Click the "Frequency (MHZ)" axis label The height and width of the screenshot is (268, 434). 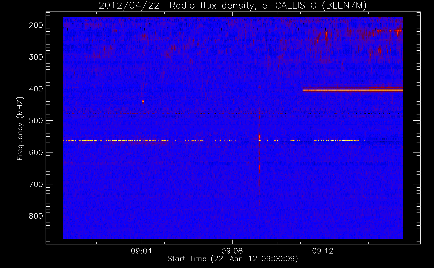coord(20,129)
